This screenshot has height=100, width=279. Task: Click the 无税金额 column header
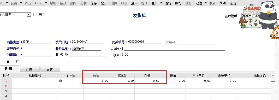pyautogui.click(x=254, y=76)
